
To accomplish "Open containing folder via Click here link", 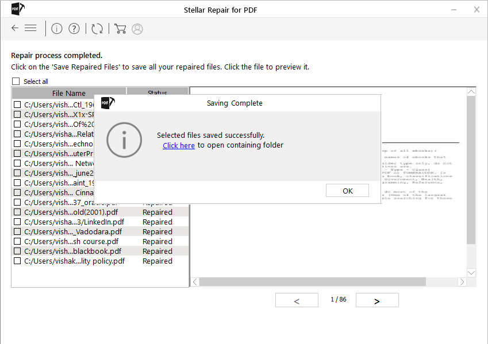I will [x=179, y=145].
